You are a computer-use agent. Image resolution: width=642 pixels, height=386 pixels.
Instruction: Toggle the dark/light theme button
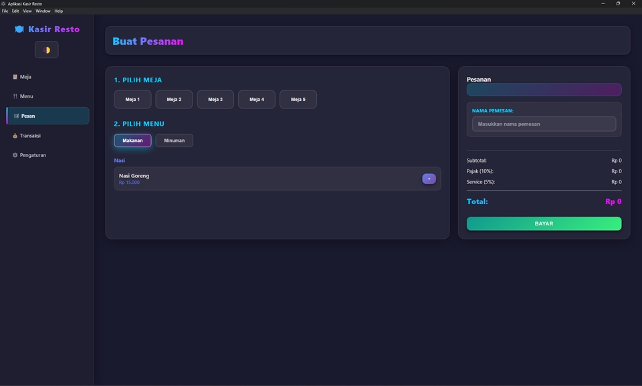pos(47,50)
